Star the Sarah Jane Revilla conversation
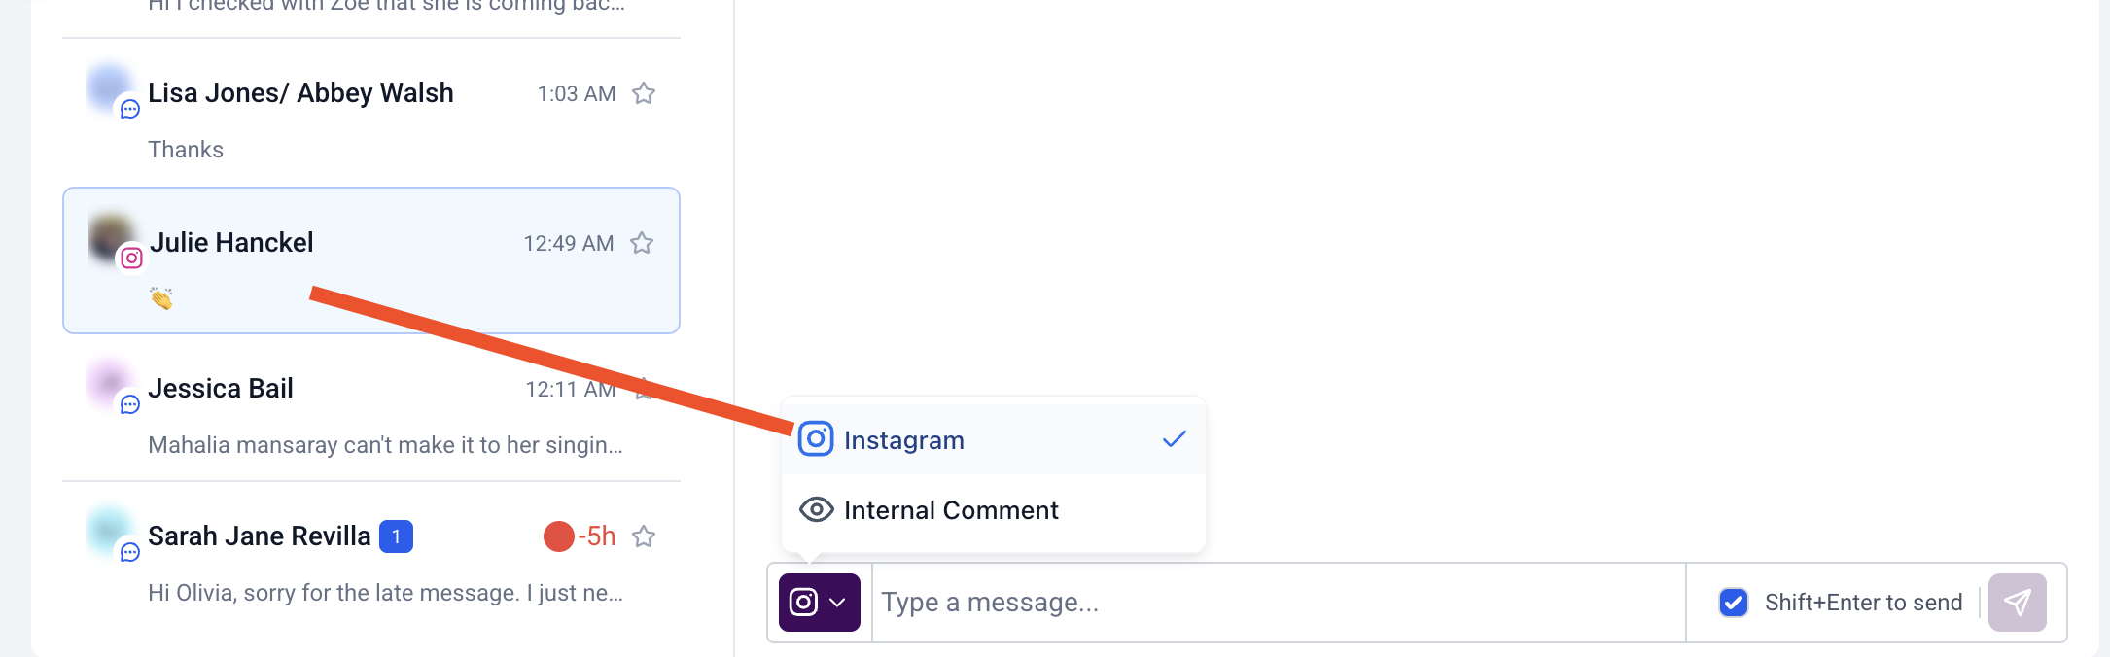2110x657 pixels. coord(644,536)
